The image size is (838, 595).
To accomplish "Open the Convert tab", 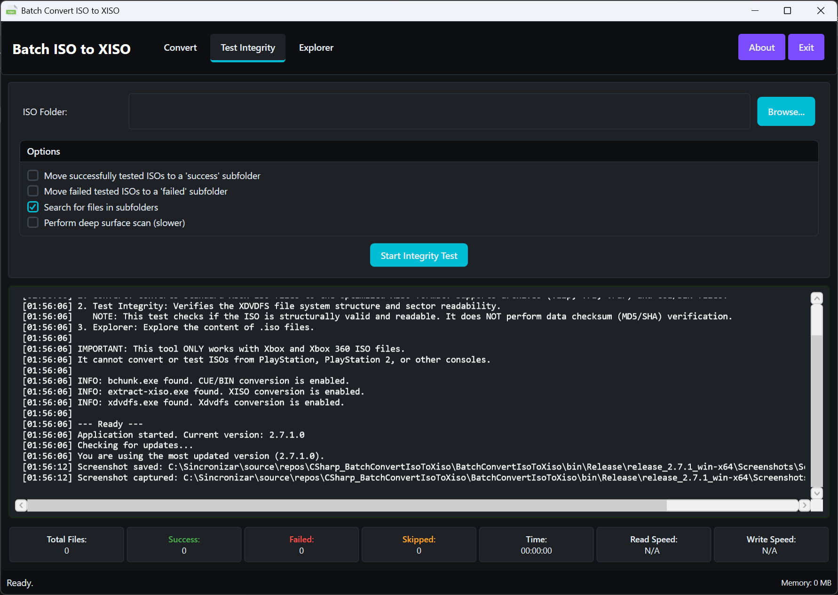I will 180,47.
